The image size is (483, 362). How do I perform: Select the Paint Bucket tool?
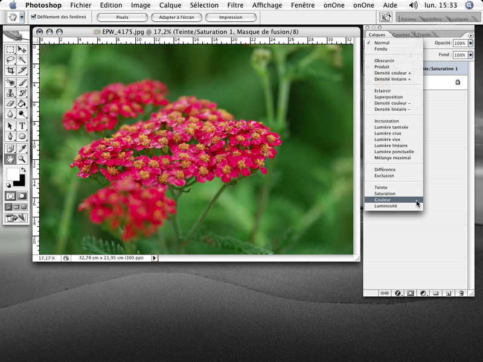click(22, 103)
